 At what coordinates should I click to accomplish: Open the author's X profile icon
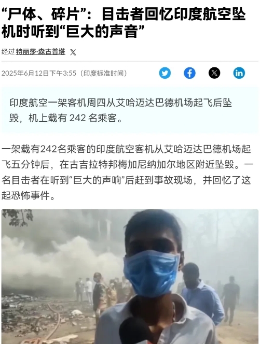coord(73,52)
